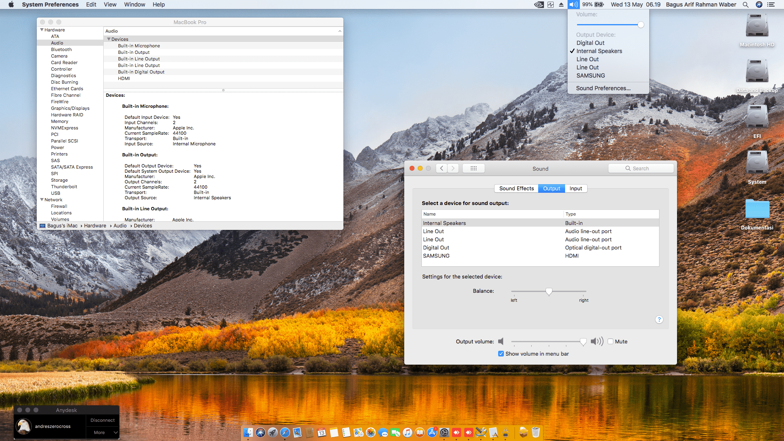Viewport: 784px width, 441px height.
Task: Open System Preferences gear in dock
Action: 444,432
